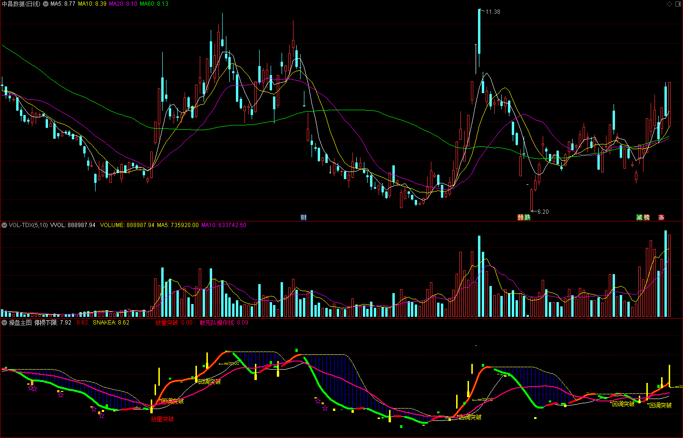Click the volume MA10: 633742.50 label
The image size is (683, 438).
tap(224, 225)
